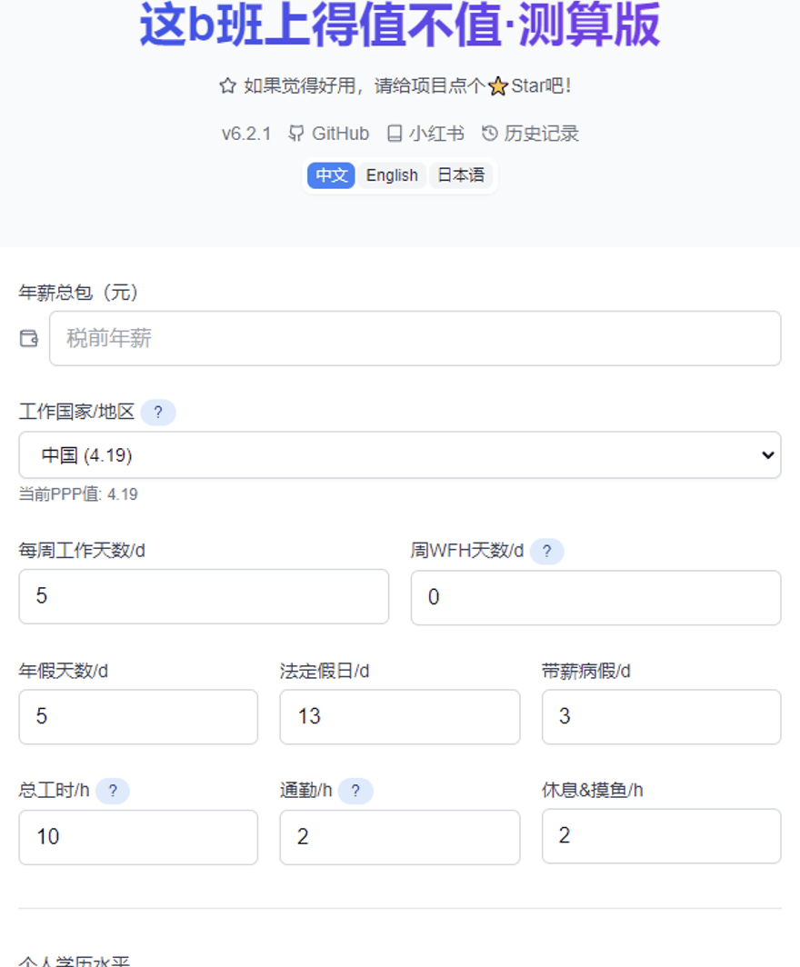Focus the 休息&摸鱼/h input field
Image resolution: width=800 pixels, height=967 pixels.
point(661,836)
